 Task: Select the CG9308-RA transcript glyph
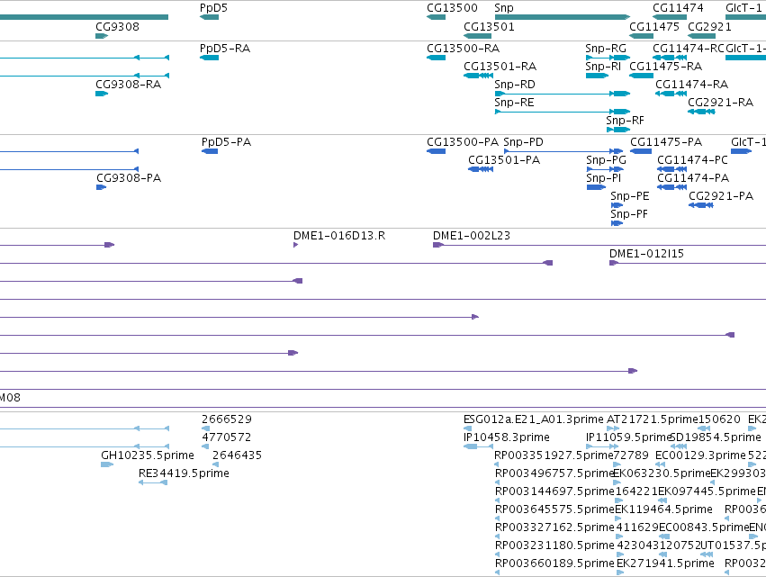(x=102, y=94)
